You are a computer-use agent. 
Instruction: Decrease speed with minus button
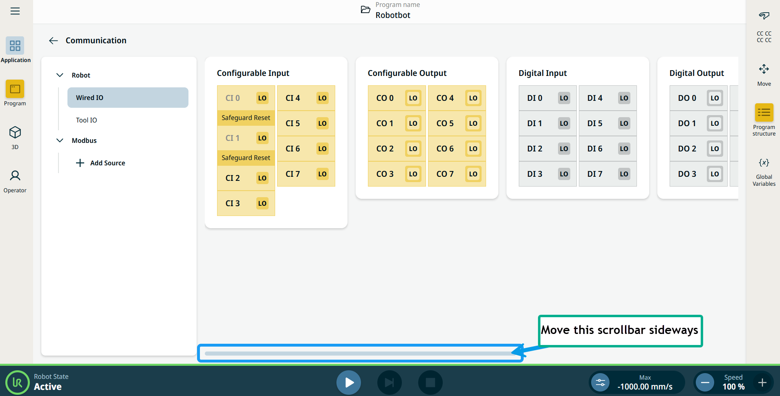coord(705,383)
